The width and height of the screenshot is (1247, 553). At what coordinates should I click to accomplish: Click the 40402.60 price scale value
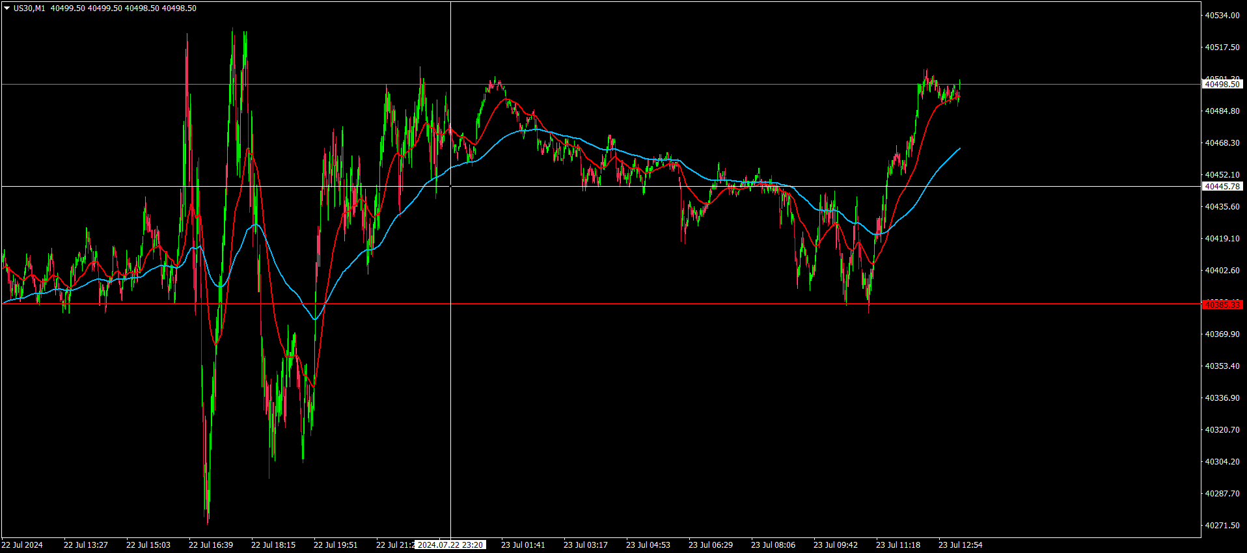tap(1222, 271)
